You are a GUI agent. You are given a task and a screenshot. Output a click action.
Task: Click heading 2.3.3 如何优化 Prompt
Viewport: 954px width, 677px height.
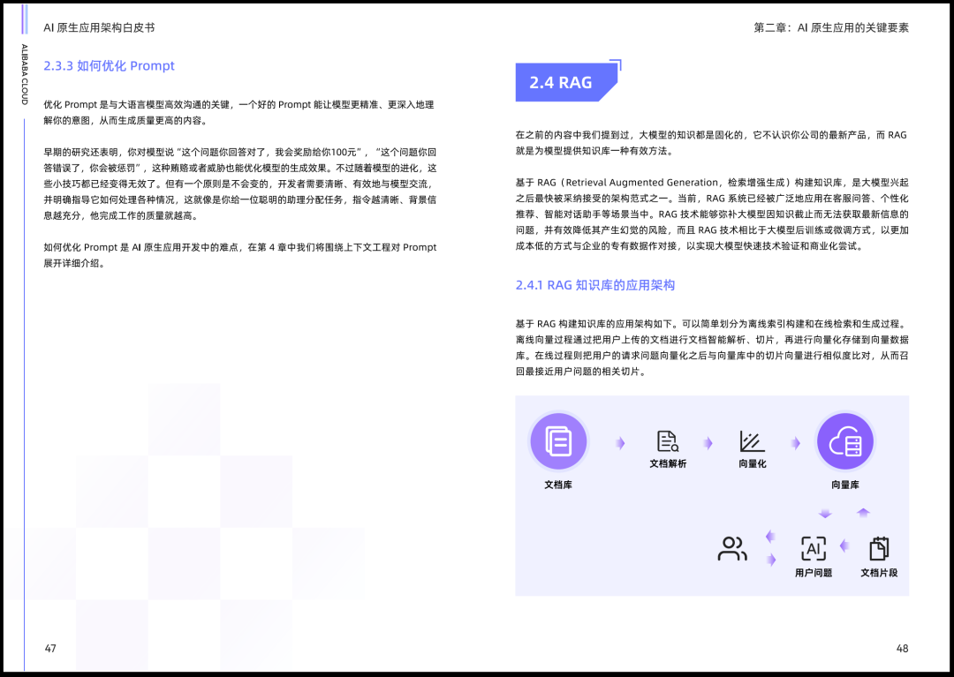point(109,65)
